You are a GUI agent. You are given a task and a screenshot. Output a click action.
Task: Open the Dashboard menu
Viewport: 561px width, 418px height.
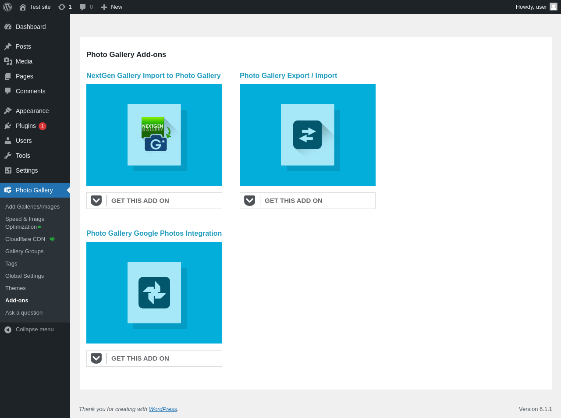(x=35, y=27)
